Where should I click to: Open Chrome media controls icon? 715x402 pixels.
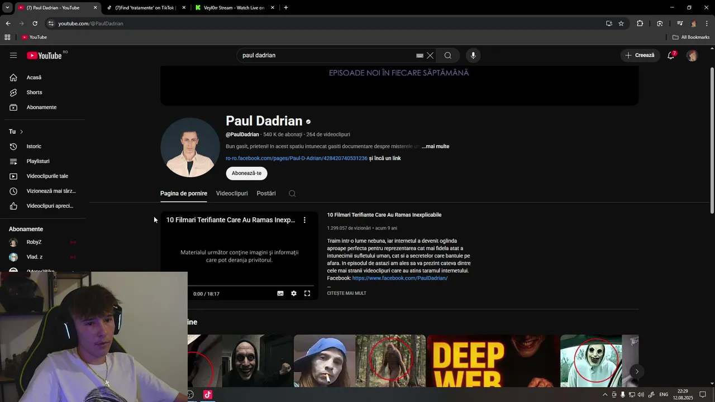[680, 23]
